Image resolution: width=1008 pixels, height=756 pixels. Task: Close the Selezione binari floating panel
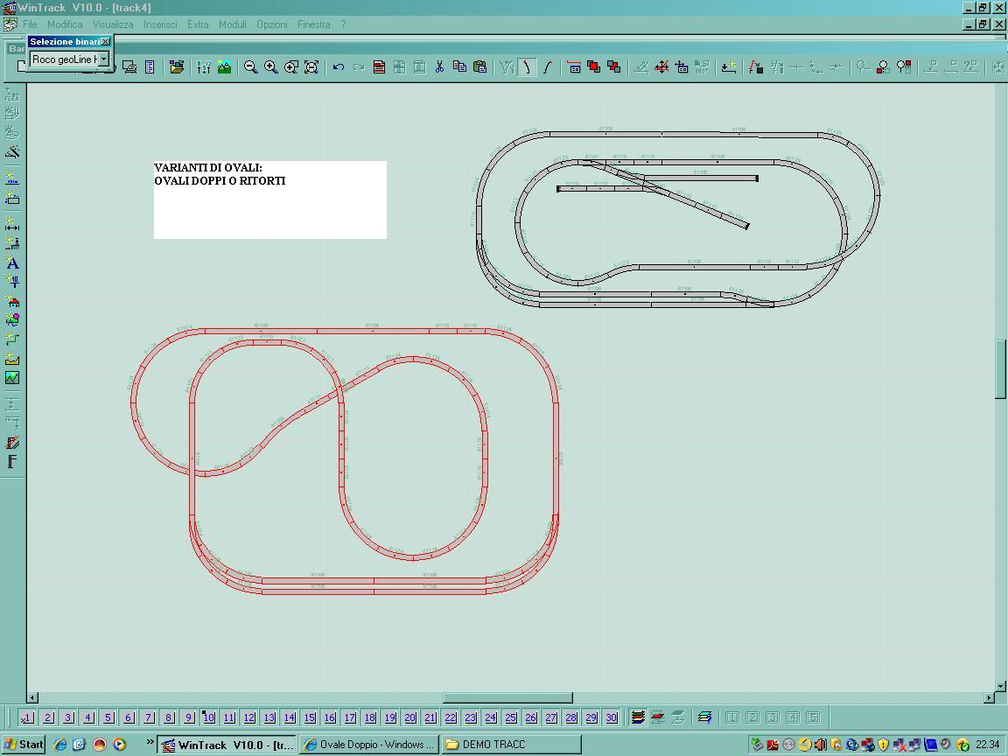[106, 41]
